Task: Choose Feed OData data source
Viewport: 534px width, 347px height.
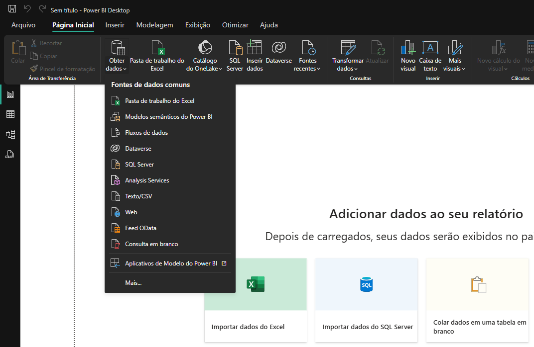Action: point(170,228)
